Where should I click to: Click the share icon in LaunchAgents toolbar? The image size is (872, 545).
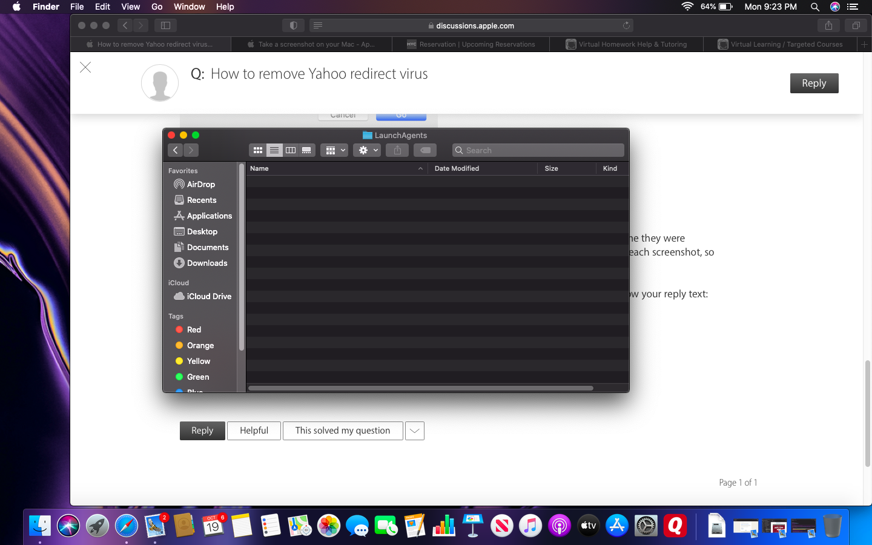click(x=397, y=150)
